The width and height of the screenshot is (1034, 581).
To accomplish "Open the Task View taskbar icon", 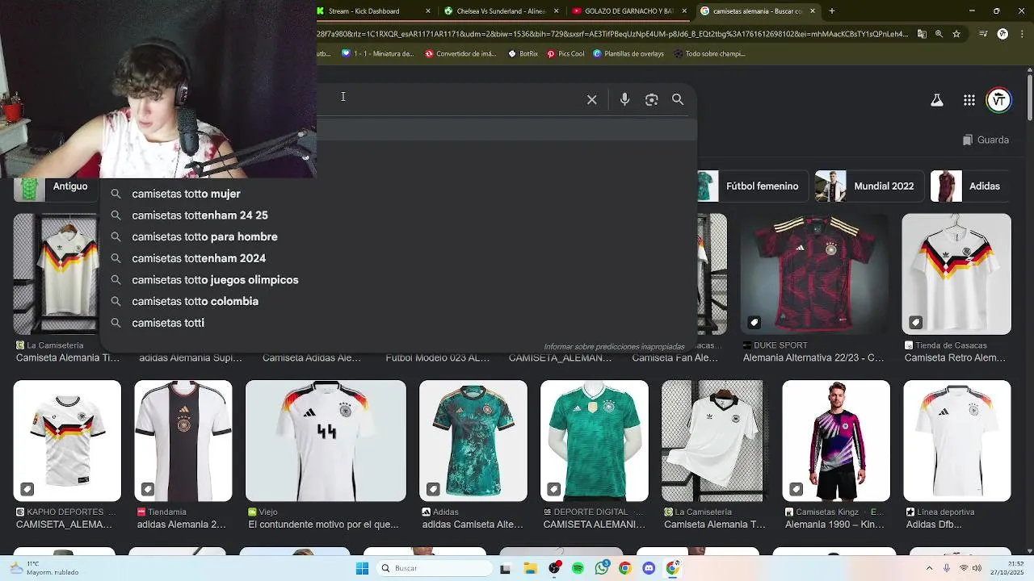I will 506,568.
